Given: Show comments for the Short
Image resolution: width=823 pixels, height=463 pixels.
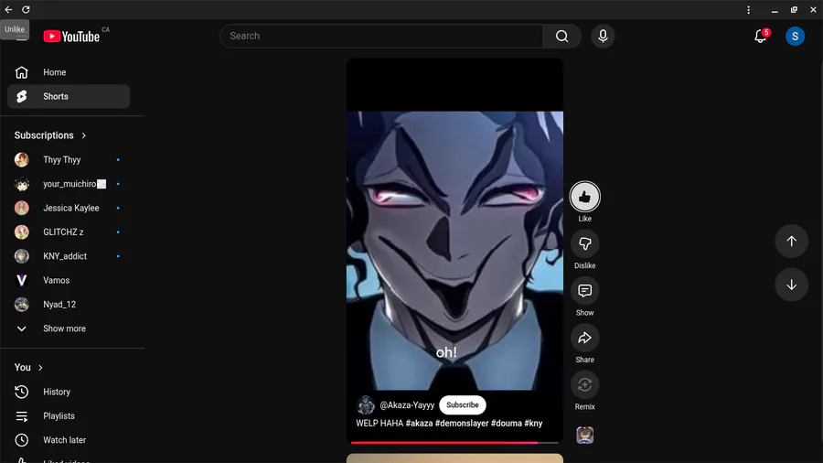Looking at the screenshot, I should [x=584, y=291].
